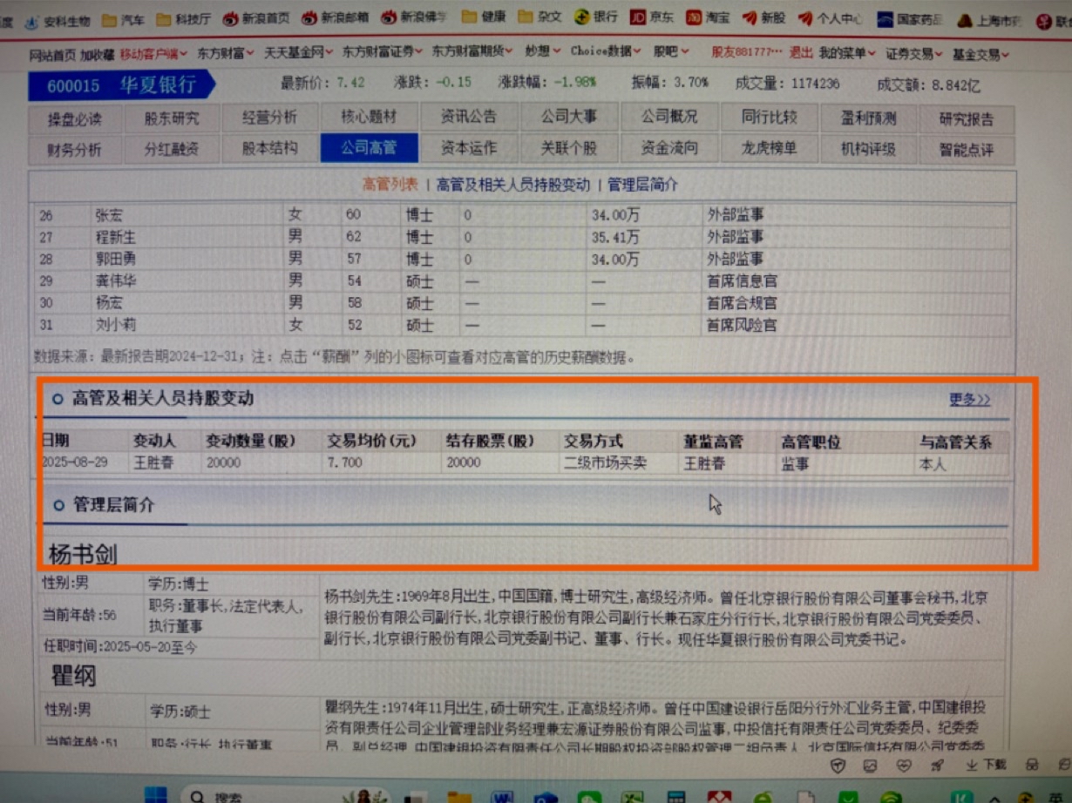Open the 资本运作 tab

[469, 148]
